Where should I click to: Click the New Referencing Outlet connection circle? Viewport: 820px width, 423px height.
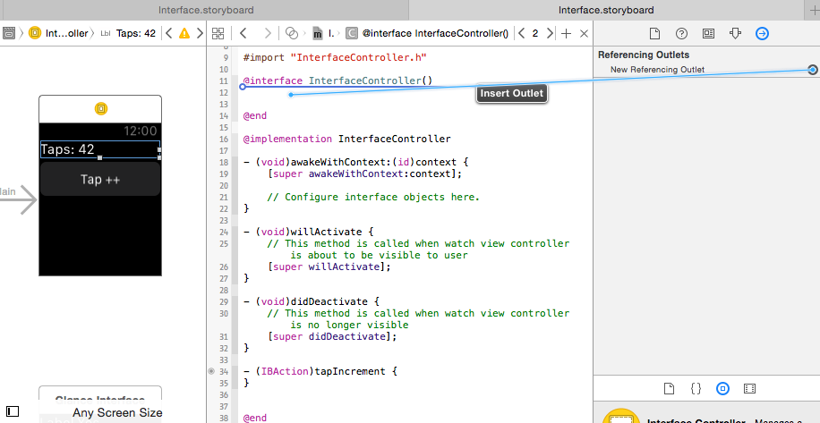click(x=812, y=70)
